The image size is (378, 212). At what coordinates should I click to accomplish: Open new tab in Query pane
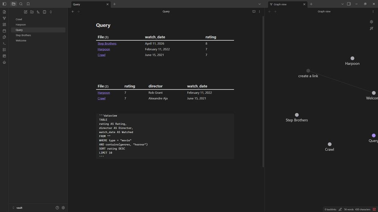[115, 4]
